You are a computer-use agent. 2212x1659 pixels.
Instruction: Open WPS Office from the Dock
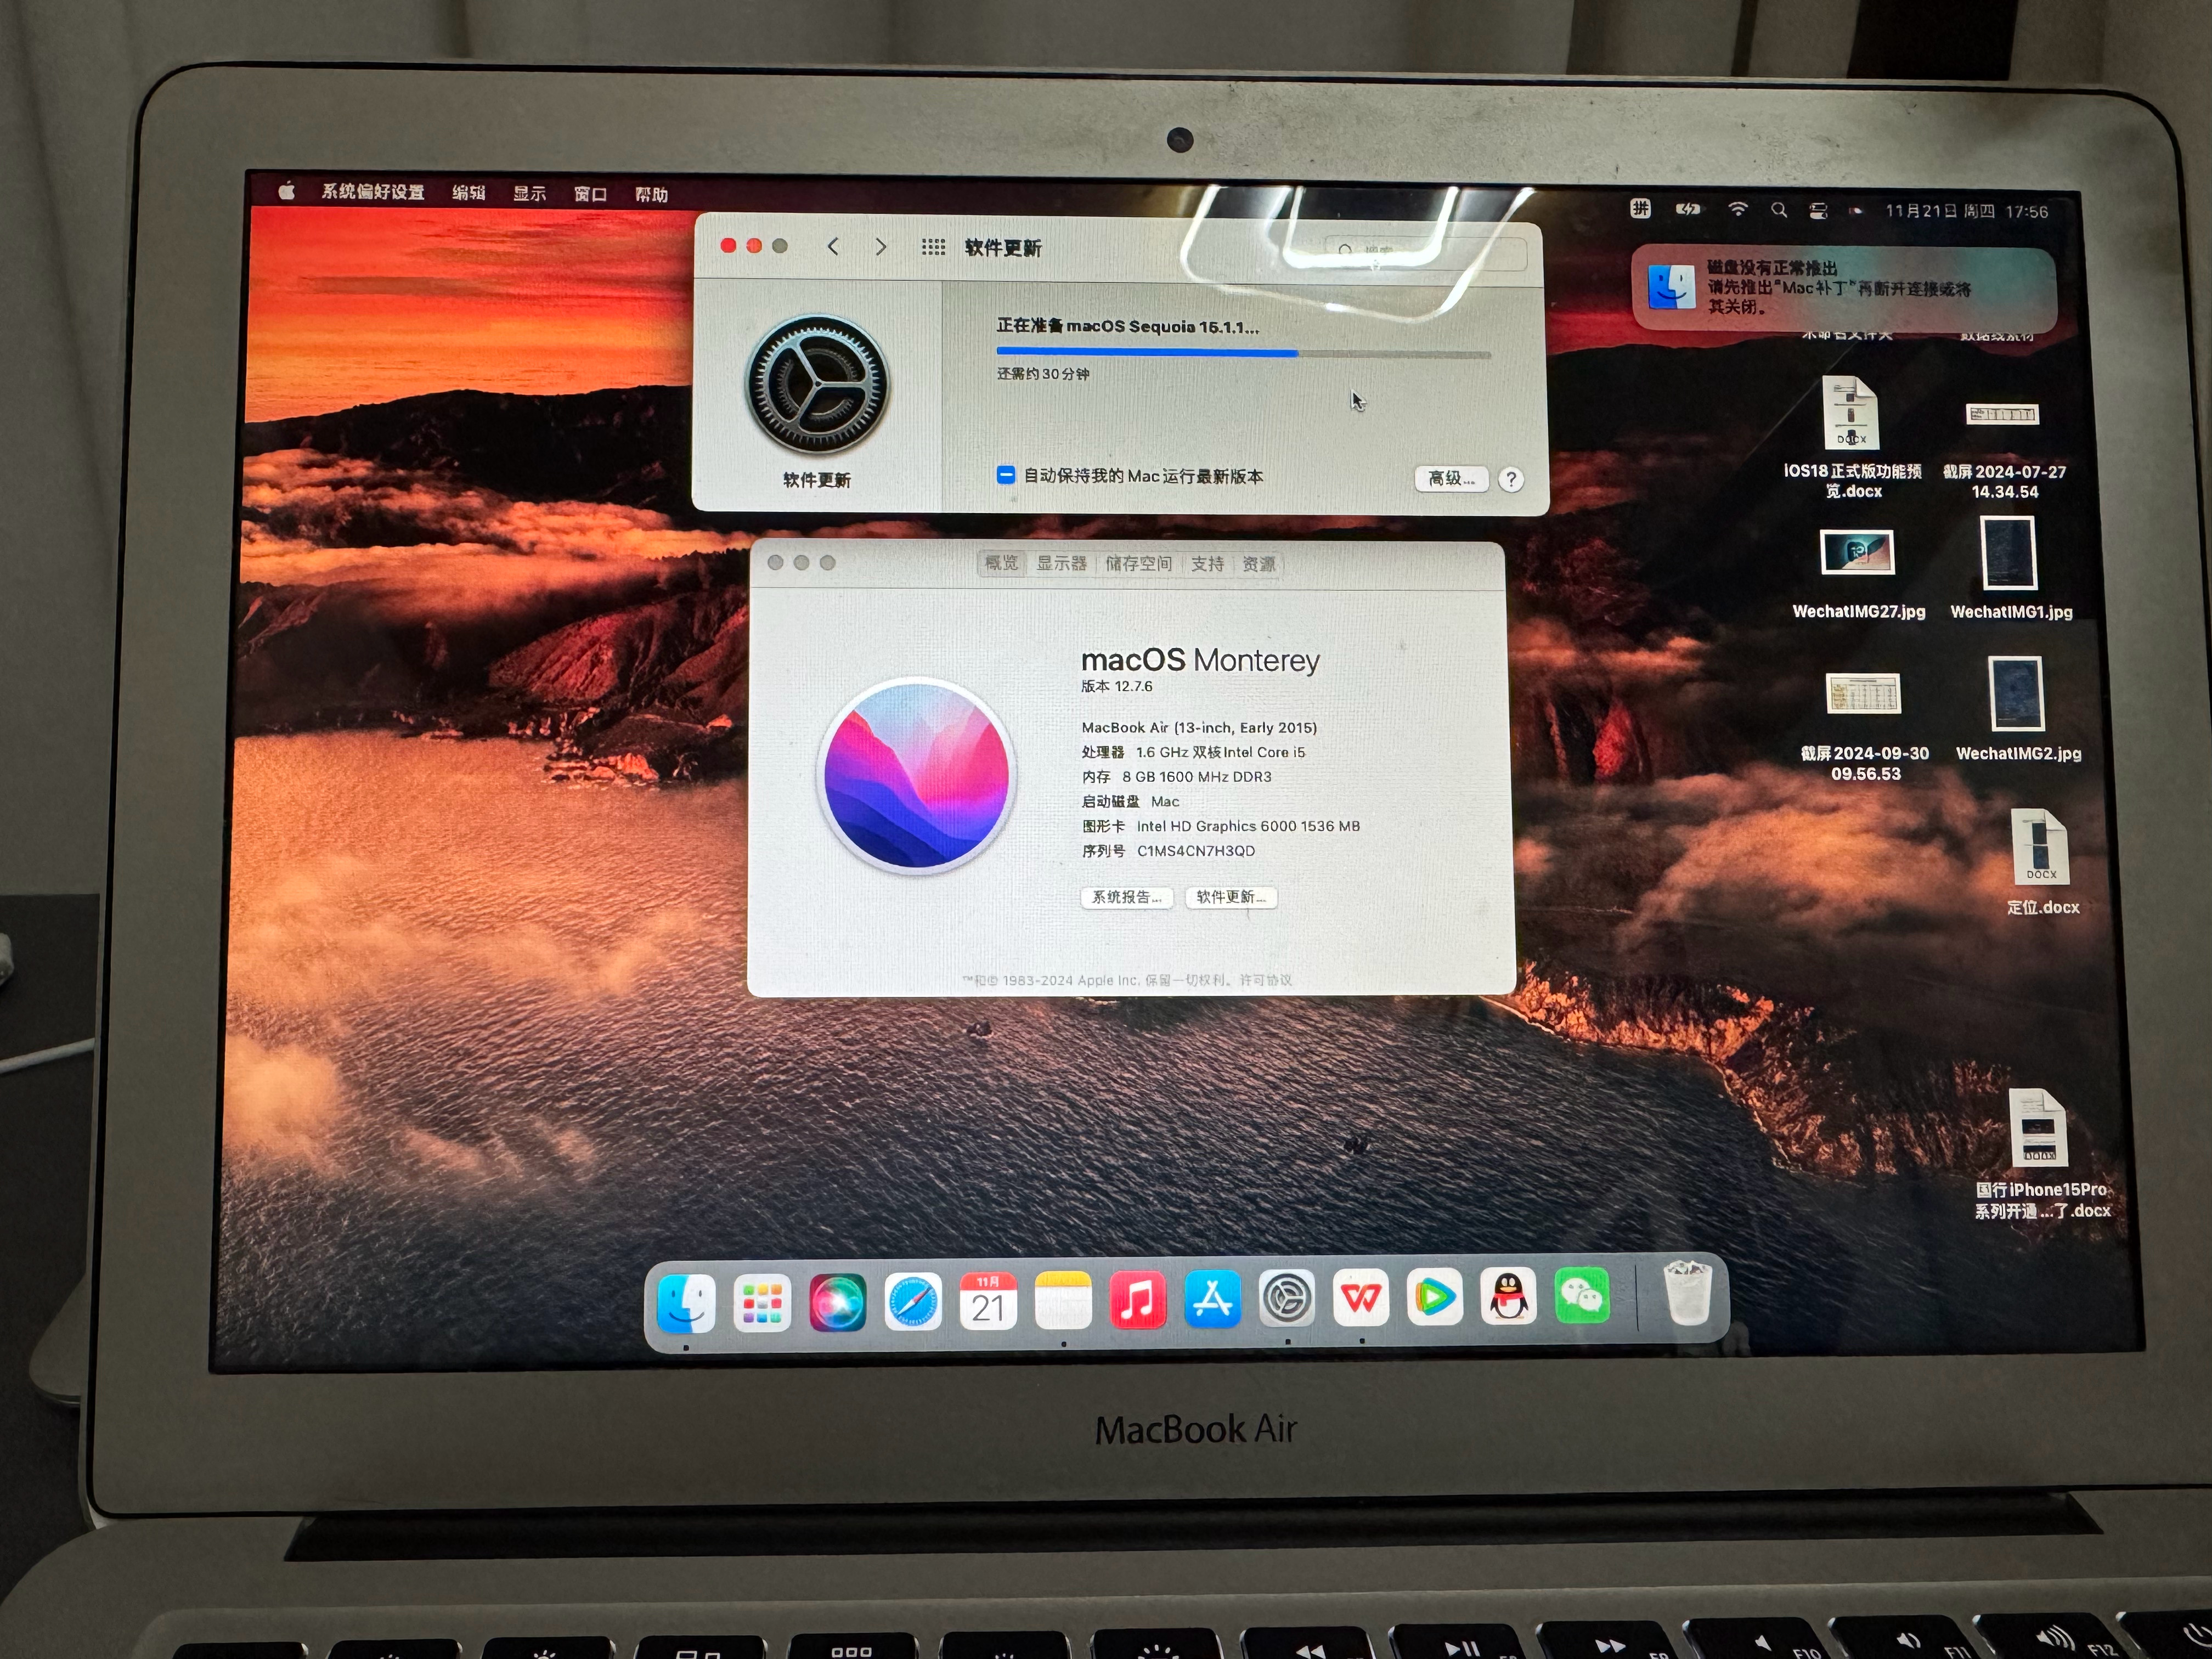(x=1361, y=1298)
